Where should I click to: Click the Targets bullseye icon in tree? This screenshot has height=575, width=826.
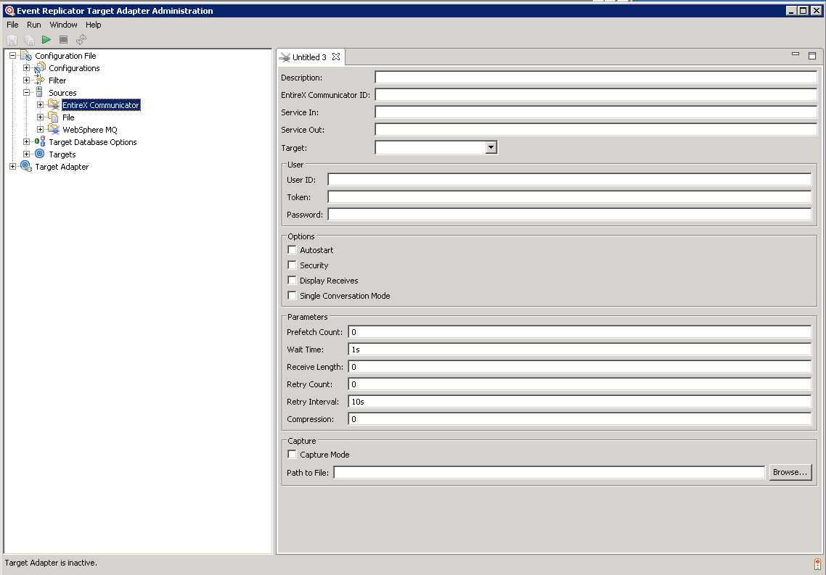pos(39,154)
